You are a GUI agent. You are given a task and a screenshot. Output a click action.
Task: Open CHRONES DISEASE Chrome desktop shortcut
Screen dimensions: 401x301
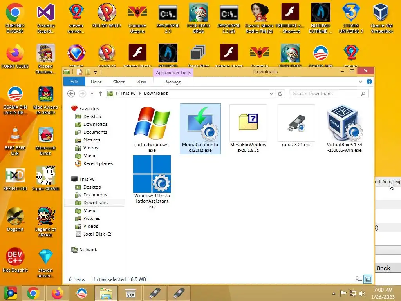point(15,18)
